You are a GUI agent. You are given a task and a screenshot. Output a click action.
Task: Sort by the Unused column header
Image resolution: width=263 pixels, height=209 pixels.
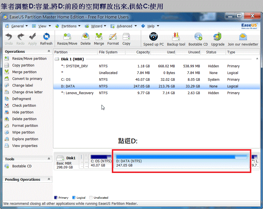tap(188, 52)
